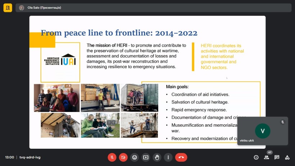Click photo of people in truck beside train

(140, 98)
